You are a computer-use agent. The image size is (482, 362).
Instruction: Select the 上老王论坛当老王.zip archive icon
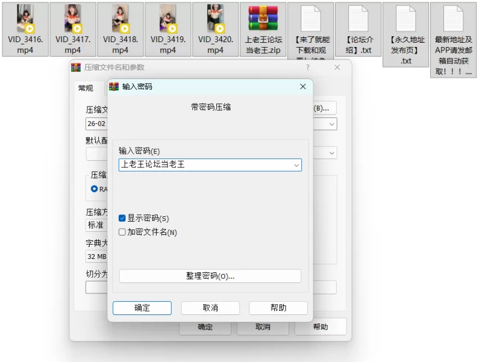coord(263,18)
